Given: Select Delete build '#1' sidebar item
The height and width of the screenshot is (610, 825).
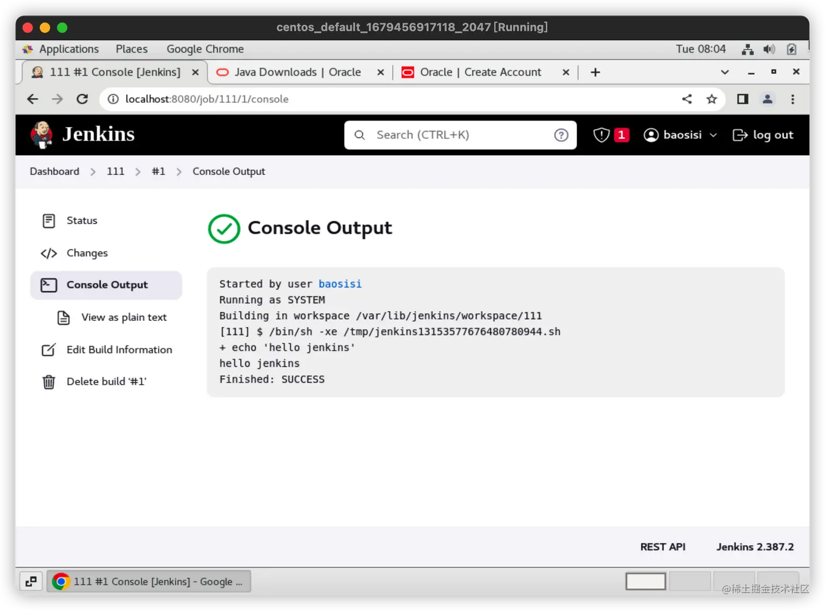Looking at the screenshot, I should click(106, 382).
